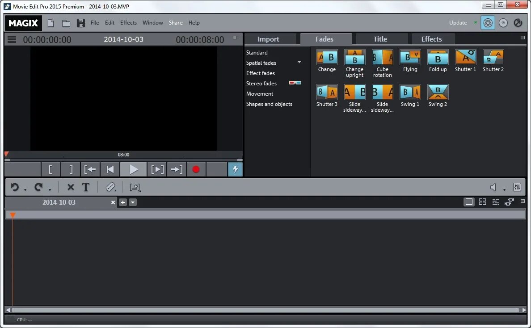Open the Share menu
The image size is (531, 328).
pos(175,22)
